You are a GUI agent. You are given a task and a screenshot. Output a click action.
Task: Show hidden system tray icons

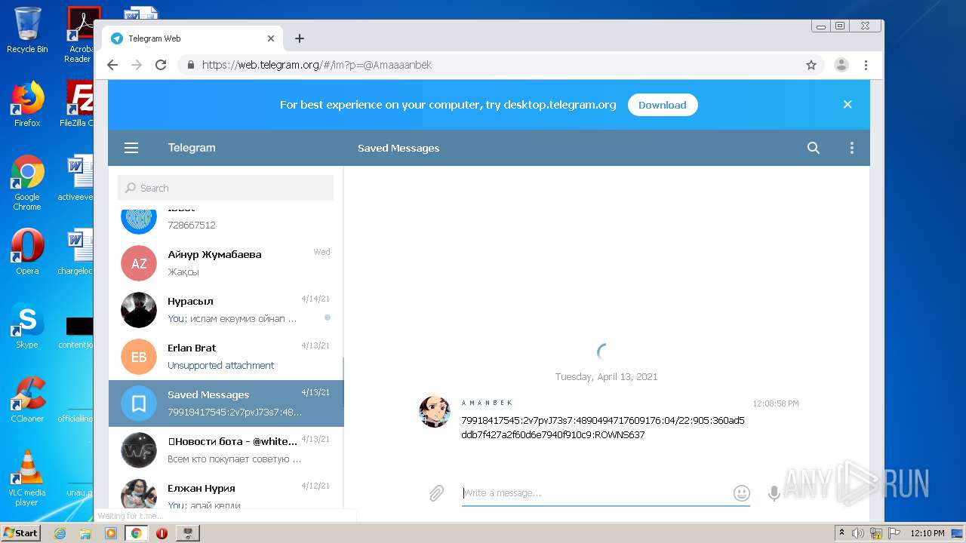pyautogui.click(x=841, y=533)
